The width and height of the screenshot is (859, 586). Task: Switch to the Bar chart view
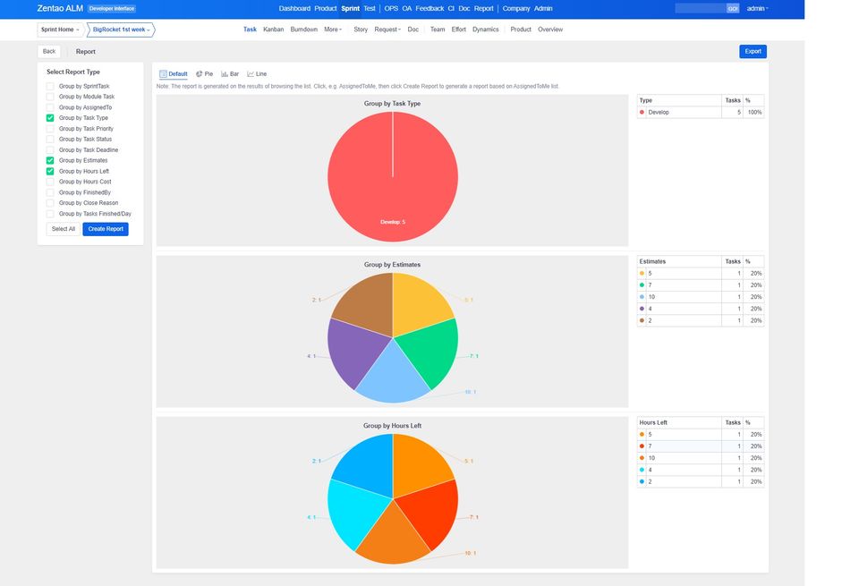[230, 74]
